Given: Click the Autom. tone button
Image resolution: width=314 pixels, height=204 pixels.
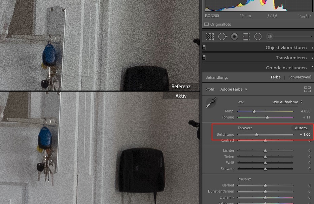Looking at the screenshot, I should click(x=301, y=128).
